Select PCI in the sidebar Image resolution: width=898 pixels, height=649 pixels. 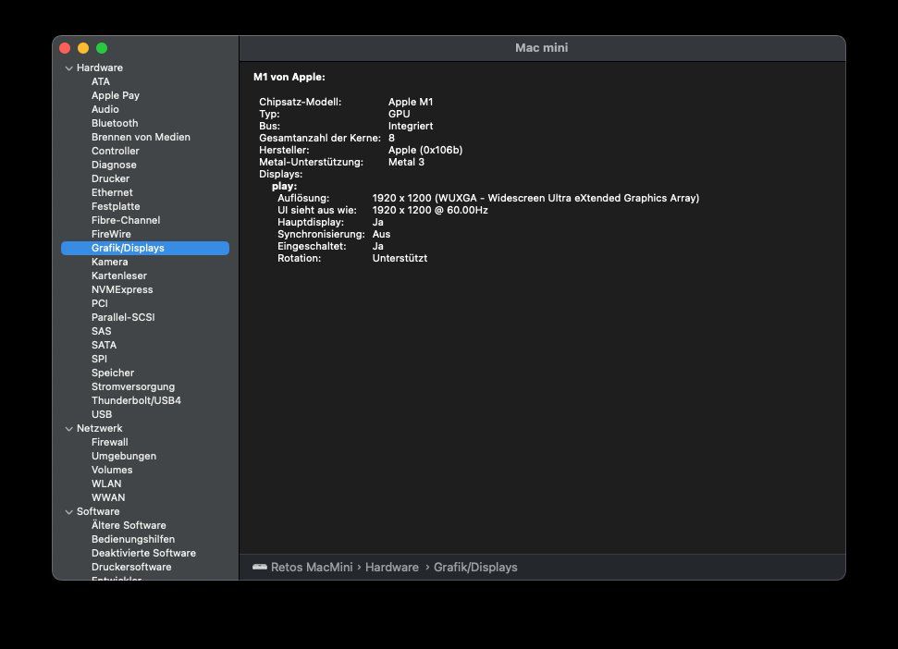99,303
